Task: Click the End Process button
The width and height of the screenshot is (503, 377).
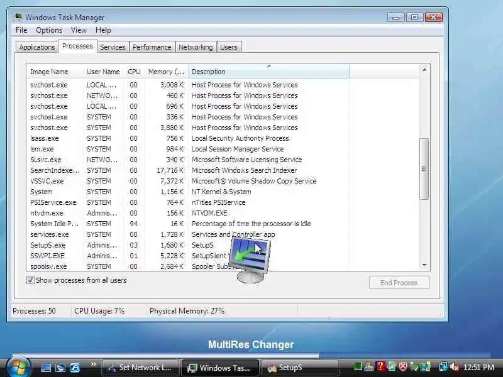Action: pyautogui.click(x=399, y=283)
